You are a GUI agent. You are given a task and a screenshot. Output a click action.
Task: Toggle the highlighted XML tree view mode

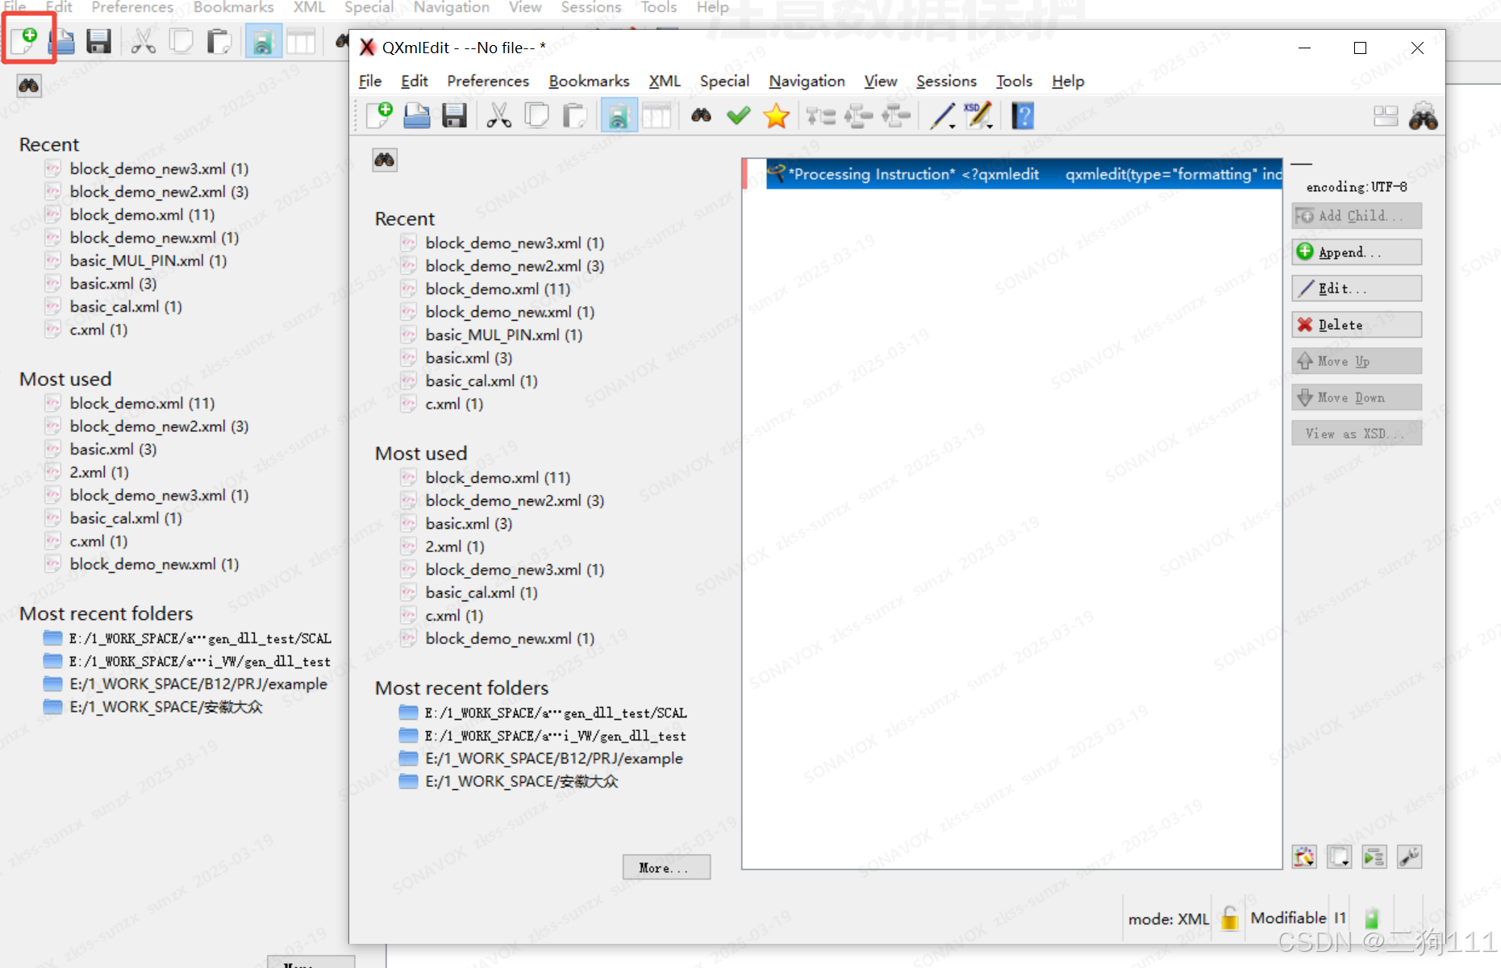[618, 115]
